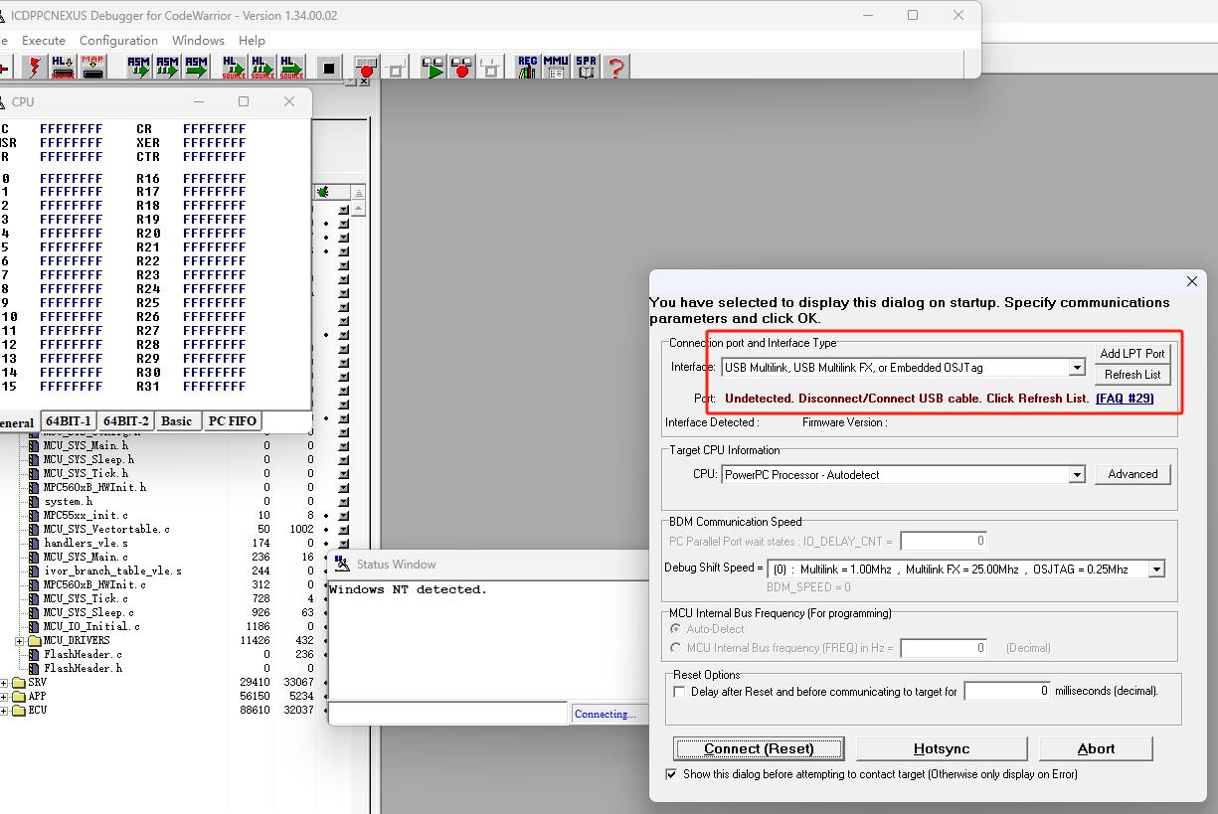Screen dimensions: 1218x814
Task: Click the green bug column header icon
Action: pos(324,192)
